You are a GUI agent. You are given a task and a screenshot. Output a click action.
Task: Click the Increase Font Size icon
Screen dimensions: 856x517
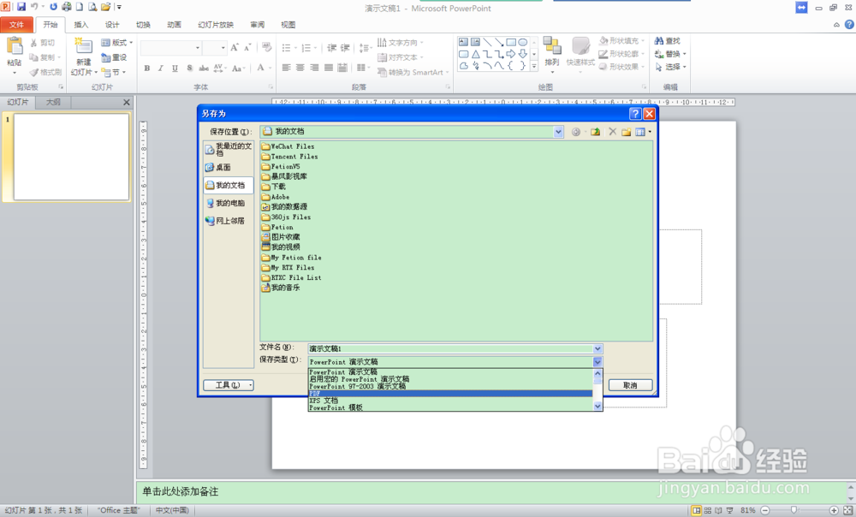[235, 47]
